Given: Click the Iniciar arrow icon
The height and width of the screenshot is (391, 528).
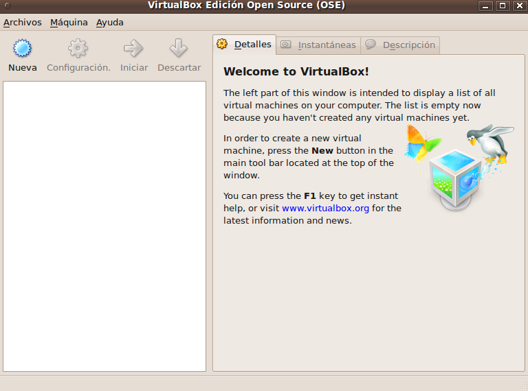Looking at the screenshot, I should 133,48.
